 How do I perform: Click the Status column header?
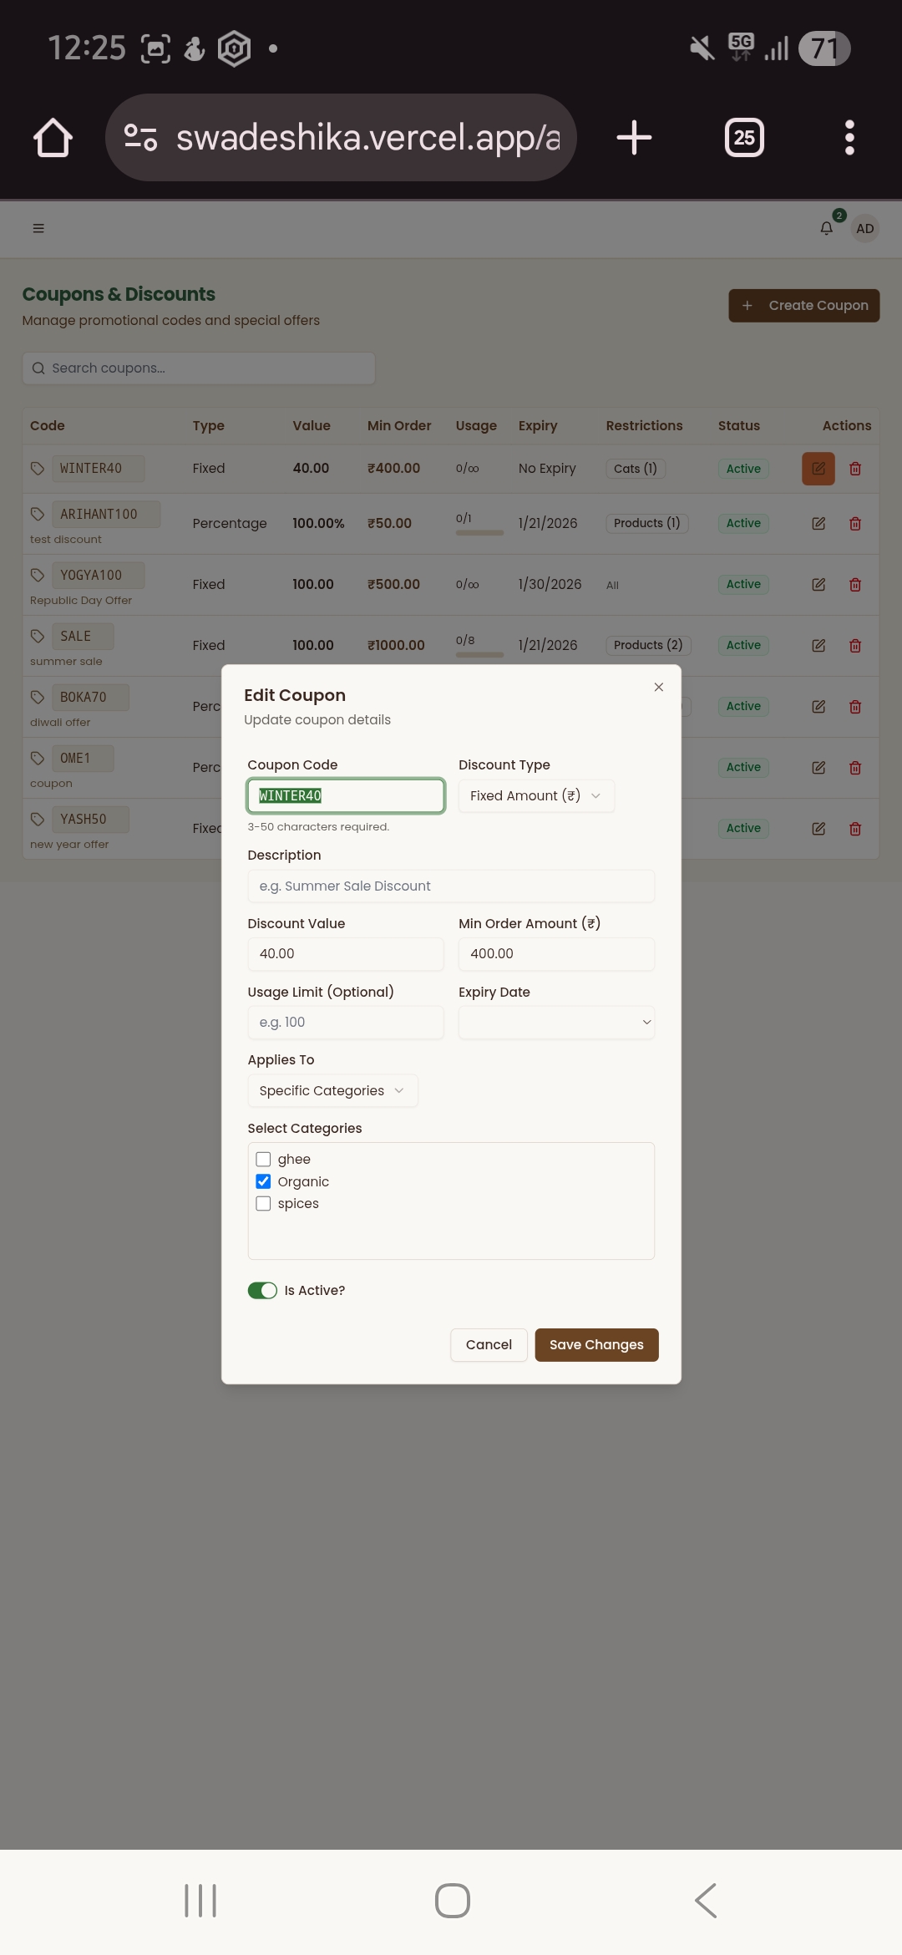click(739, 426)
